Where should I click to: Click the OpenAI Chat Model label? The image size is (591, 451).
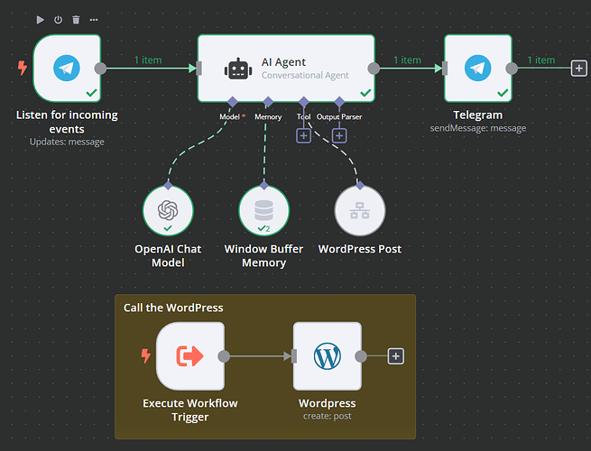click(168, 256)
